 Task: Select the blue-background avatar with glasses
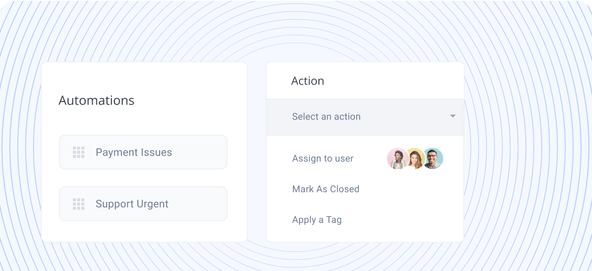click(x=433, y=159)
